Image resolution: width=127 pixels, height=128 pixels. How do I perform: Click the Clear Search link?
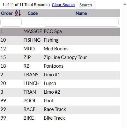click(63, 5)
